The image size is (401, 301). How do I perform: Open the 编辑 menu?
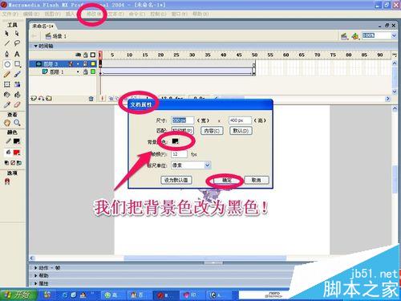click(31, 14)
